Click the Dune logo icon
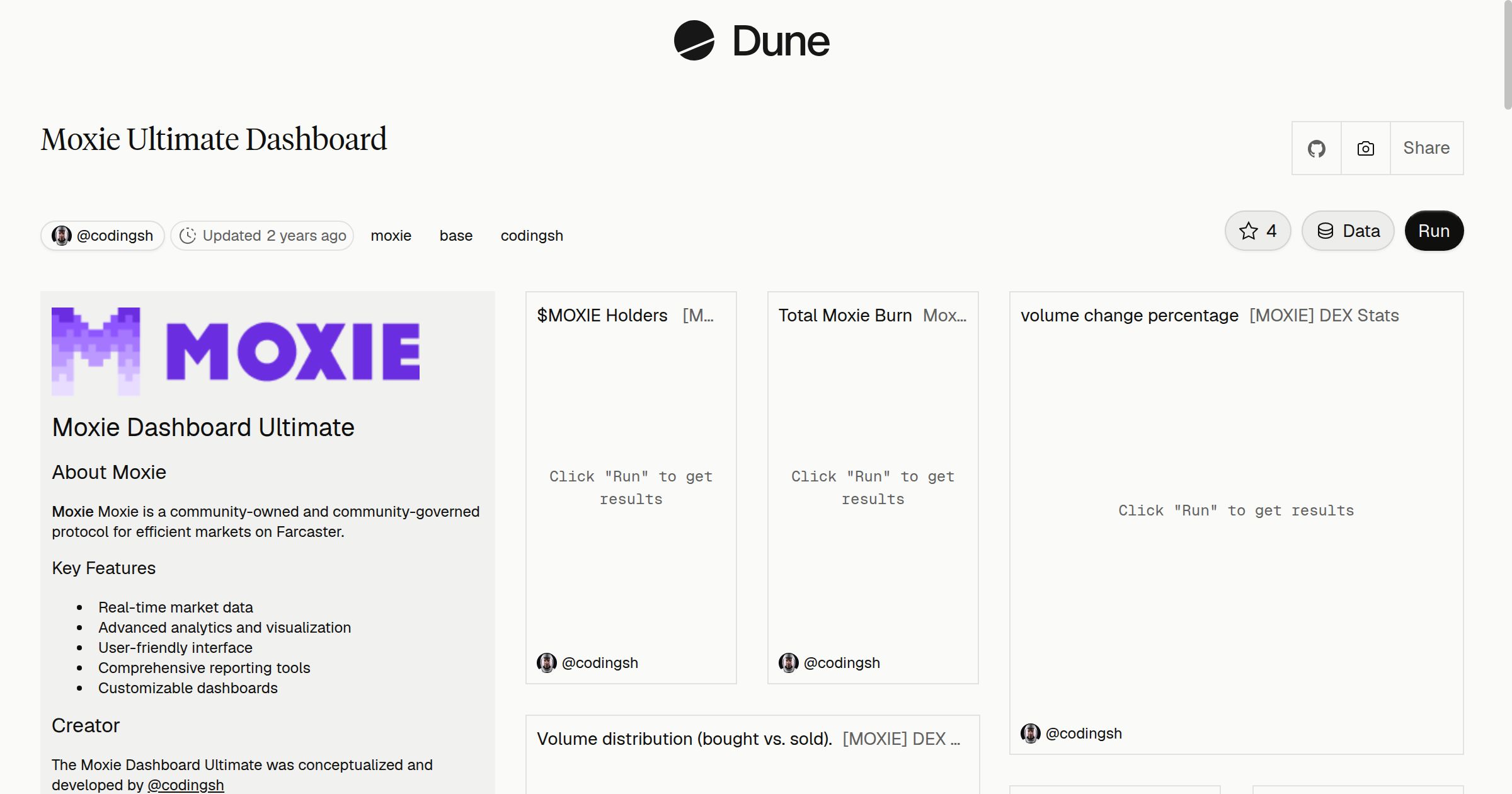 (x=694, y=40)
